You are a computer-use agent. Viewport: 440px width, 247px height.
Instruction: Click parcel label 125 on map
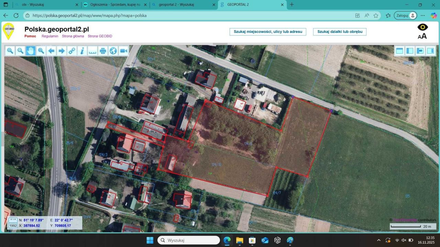pyautogui.click(x=408, y=196)
